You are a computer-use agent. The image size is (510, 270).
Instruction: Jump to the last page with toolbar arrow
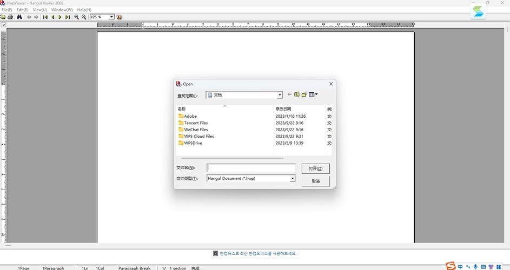click(x=68, y=17)
